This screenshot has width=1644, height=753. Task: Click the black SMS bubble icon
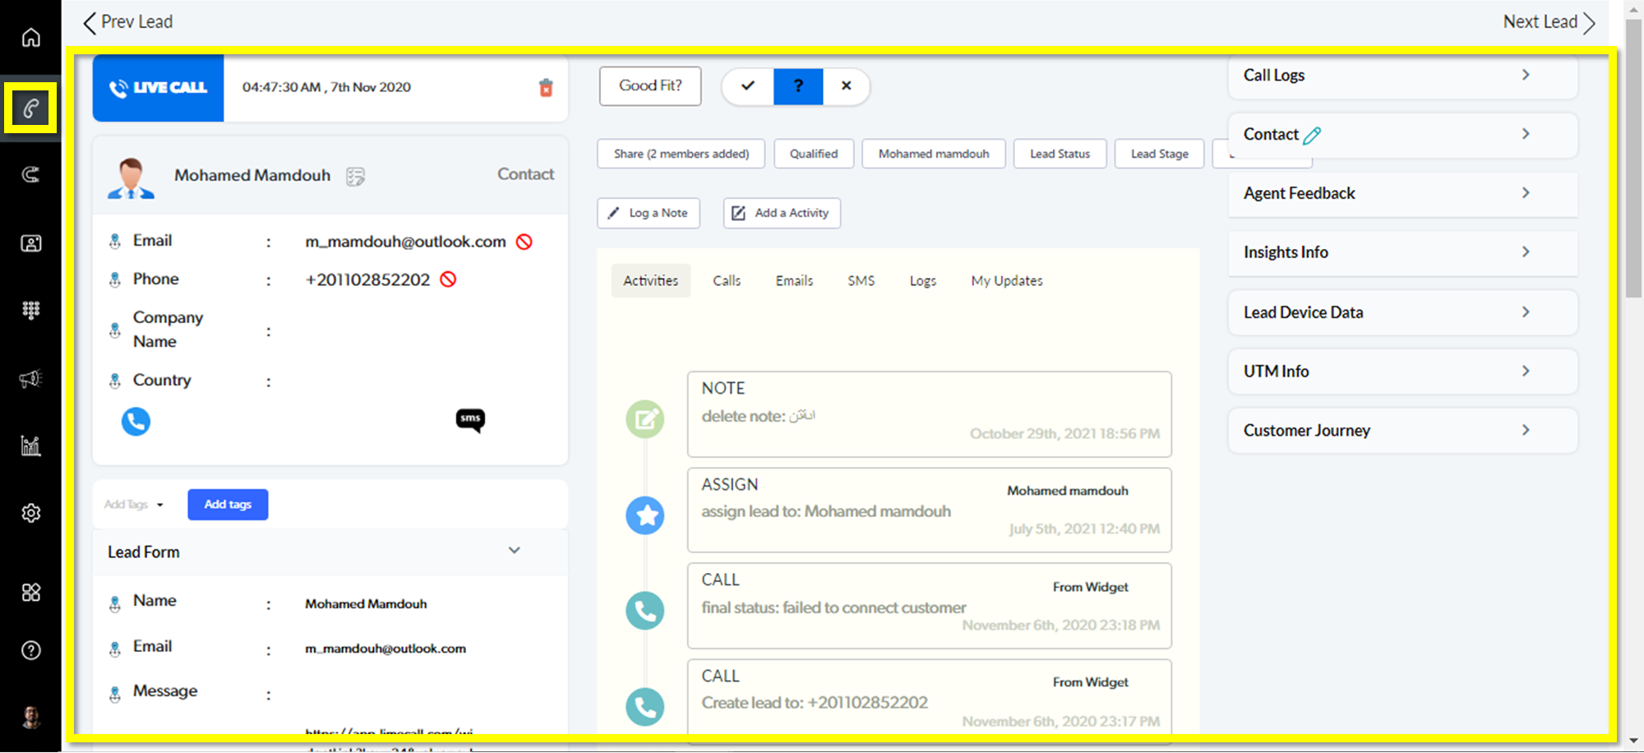[470, 420]
